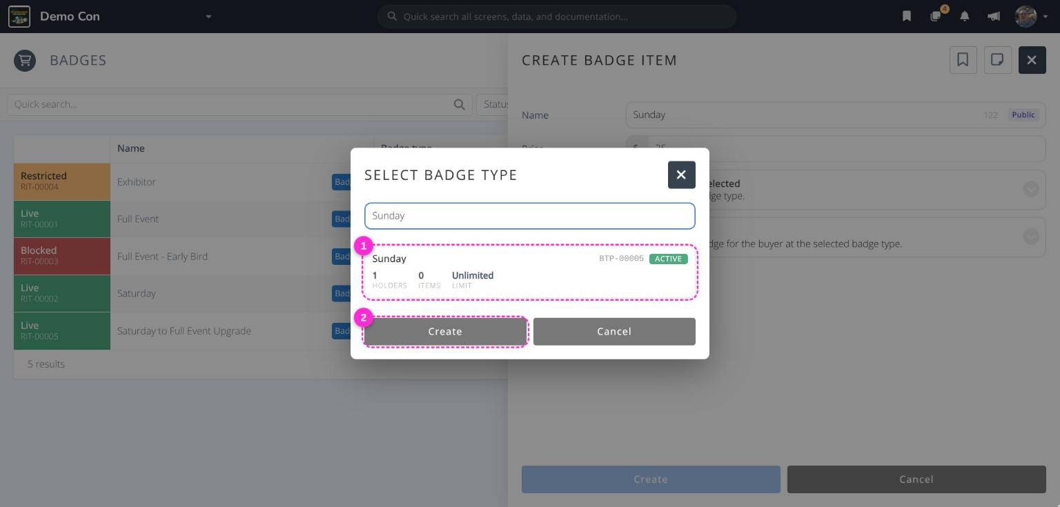Click the quick search all screens field

(557, 17)
